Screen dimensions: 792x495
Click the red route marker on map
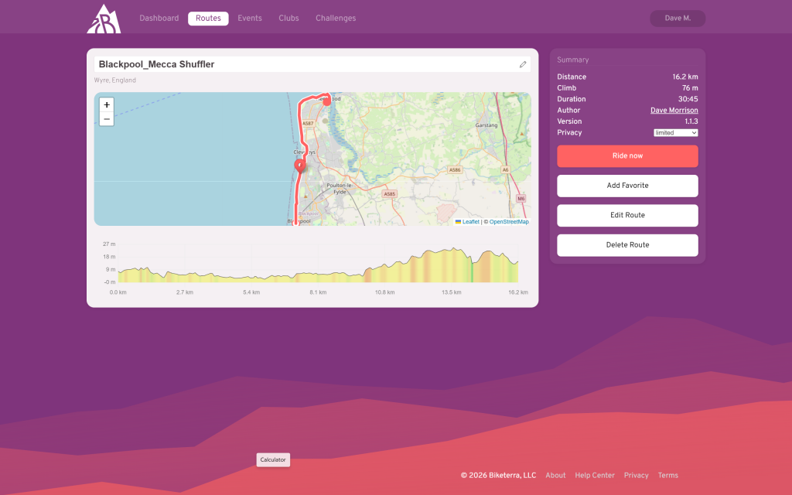point(300,164)
